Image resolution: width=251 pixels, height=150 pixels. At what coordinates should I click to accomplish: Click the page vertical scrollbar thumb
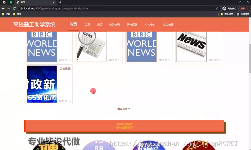pyautogui.click(x=250, y=58)
